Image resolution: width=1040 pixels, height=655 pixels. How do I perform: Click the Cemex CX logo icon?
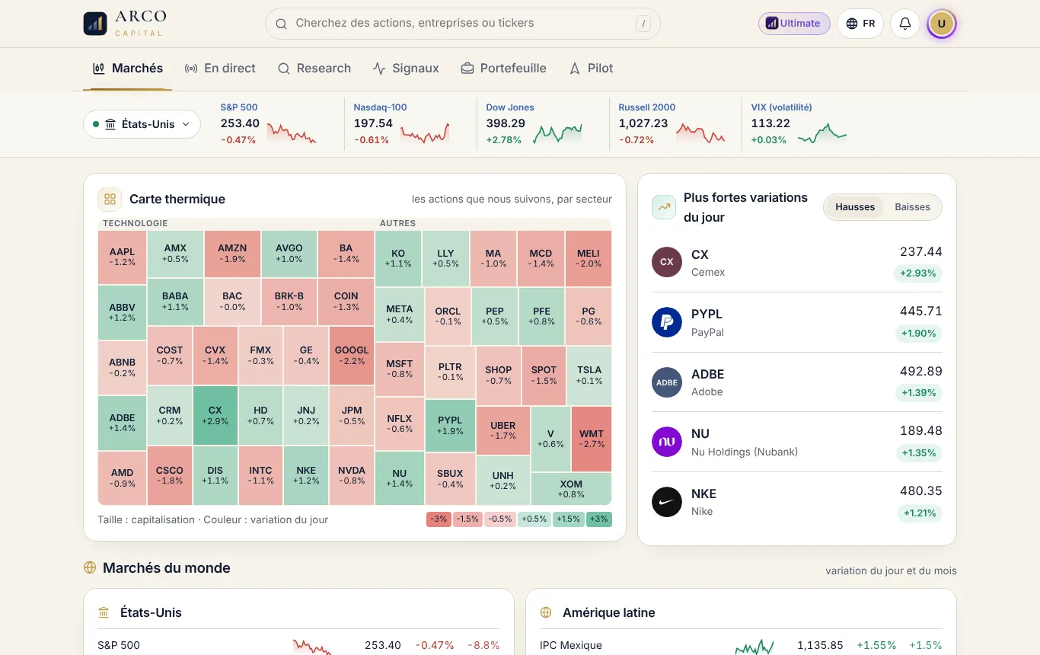click(x=667, y=262)
